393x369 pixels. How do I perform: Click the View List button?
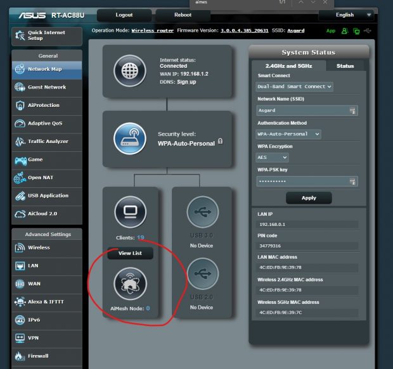pyautogui.click(x=130, y=253)
